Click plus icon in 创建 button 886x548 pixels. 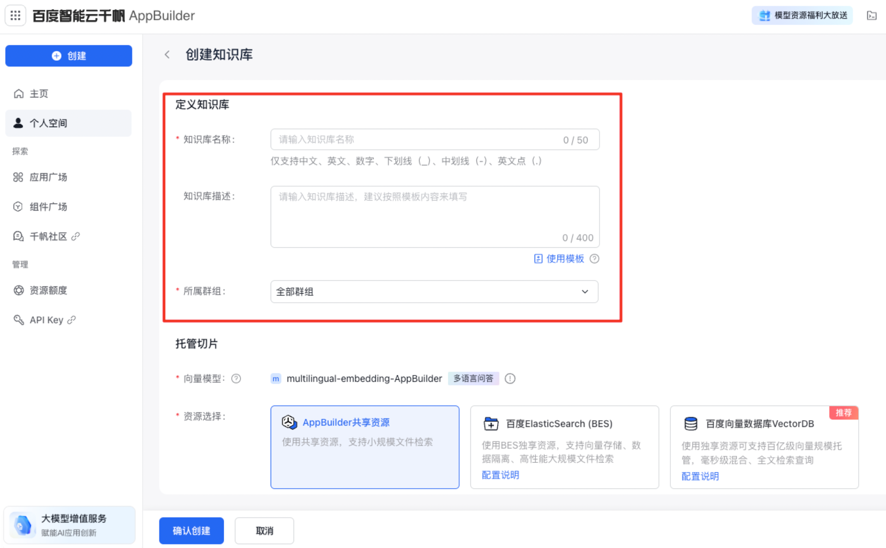click(x=56, y=56)
